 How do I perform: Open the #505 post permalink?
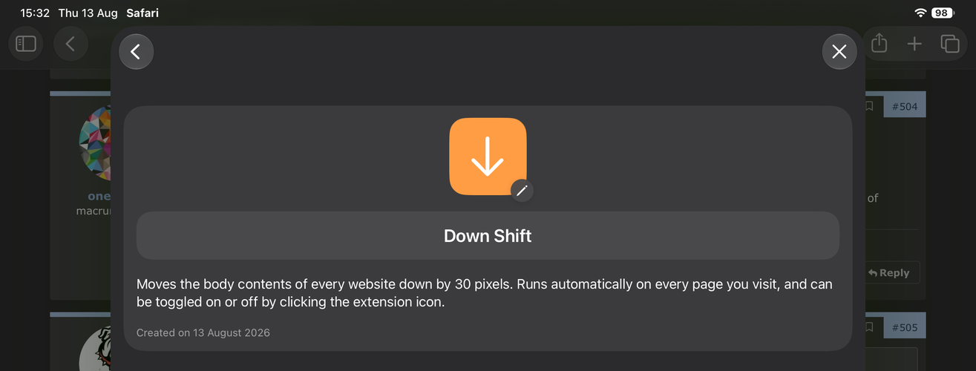coord(905,327)
